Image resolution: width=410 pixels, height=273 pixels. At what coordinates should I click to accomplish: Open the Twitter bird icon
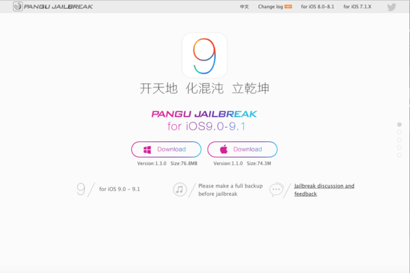tap(392, 7)
